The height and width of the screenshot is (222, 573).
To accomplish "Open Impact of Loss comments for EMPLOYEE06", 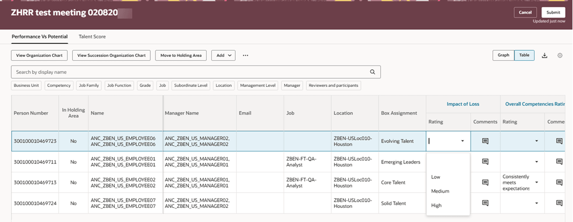I will coord(485,141).
